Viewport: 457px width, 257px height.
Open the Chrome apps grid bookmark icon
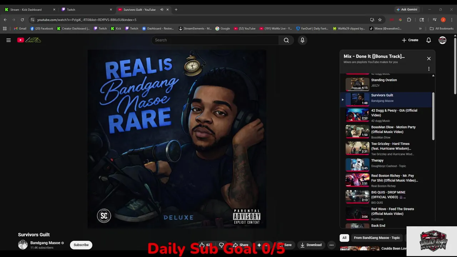tap(5, 29)
